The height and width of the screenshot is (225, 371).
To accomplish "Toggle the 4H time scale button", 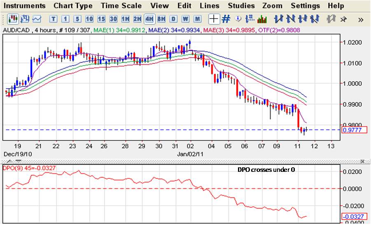I will [149, 19].
